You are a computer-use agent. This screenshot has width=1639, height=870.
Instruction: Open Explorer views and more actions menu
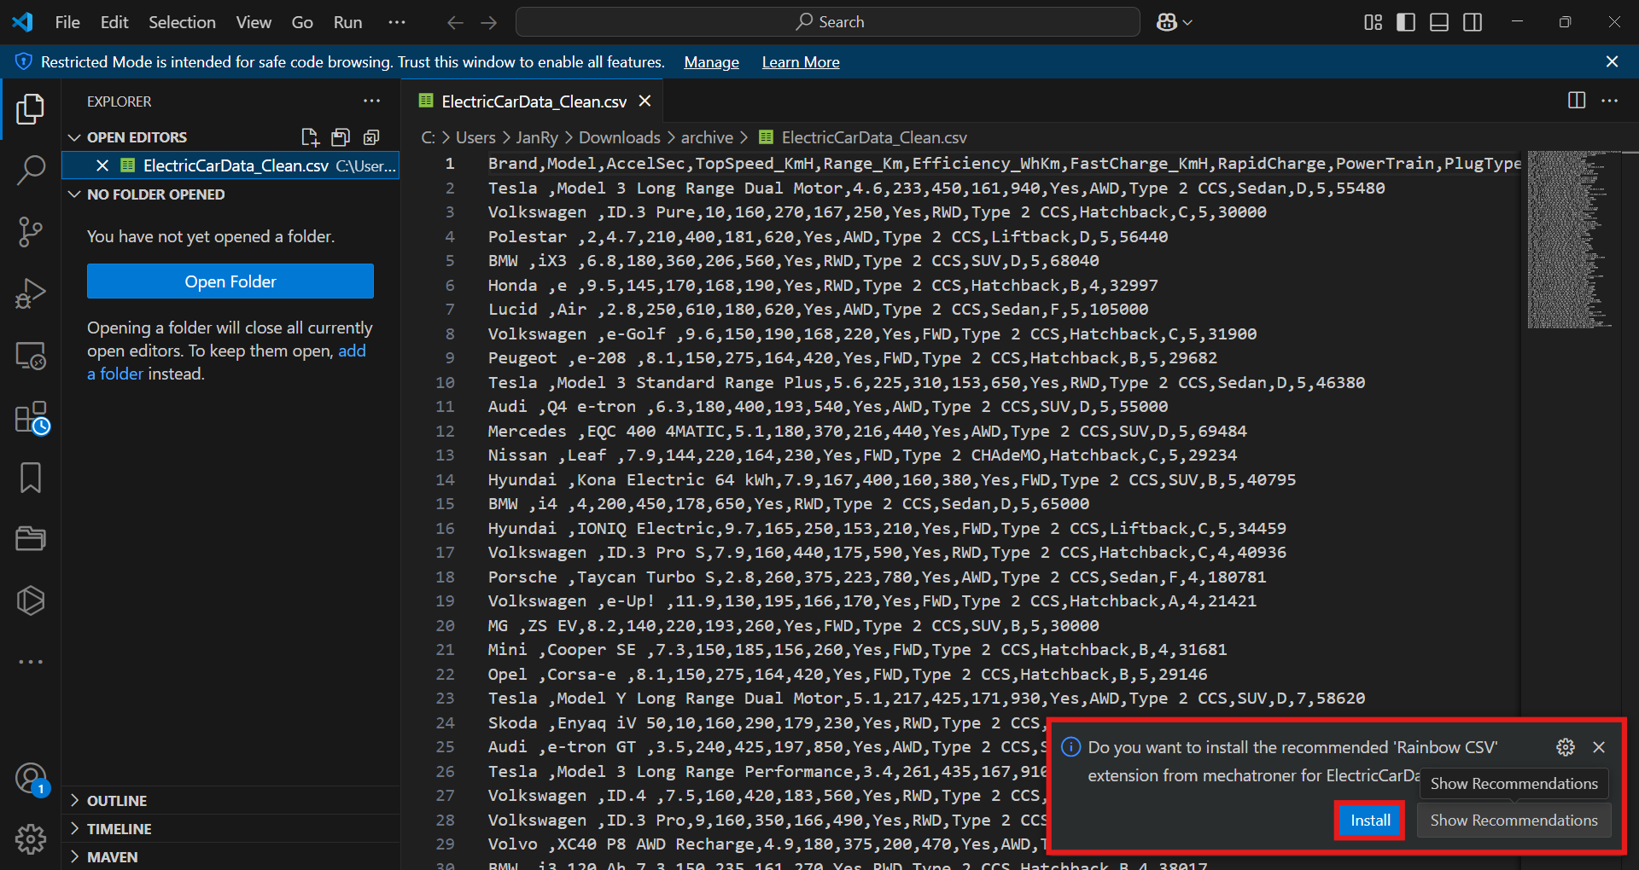coord(371,101)
